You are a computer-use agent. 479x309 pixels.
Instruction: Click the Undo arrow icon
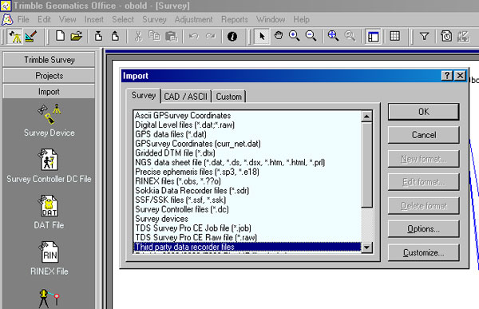point(194,36)
